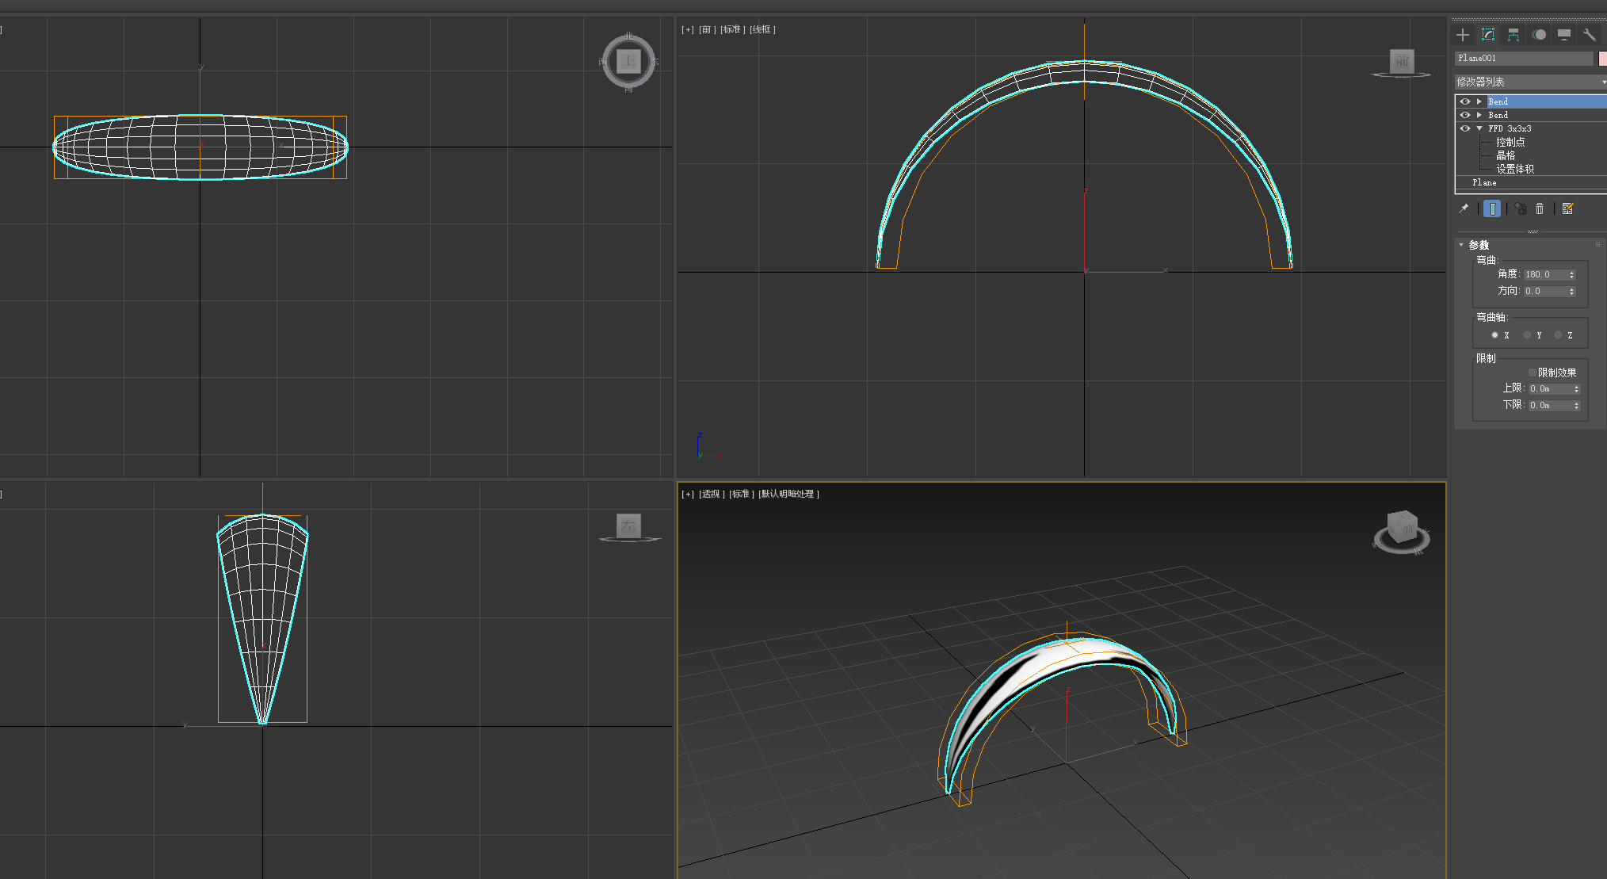This screenshot has width=1607, height=879.
Task: Open the 修改器列表 modifier list dropdown
Action: coord(1530,82)
